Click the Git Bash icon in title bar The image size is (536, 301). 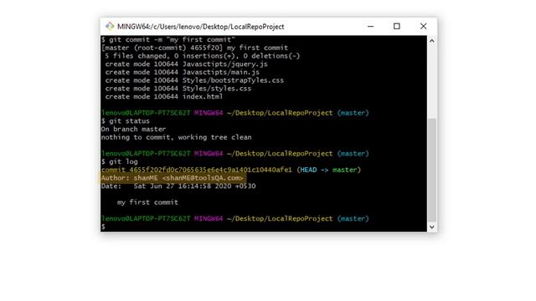pyautogui.click(x=110, y=26)
